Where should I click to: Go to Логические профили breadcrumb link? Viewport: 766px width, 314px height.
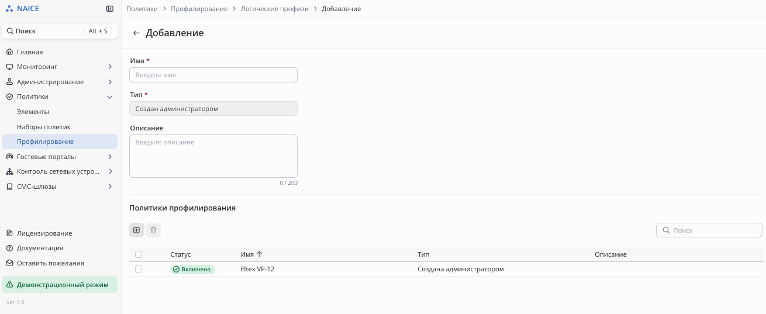point(274,9)
